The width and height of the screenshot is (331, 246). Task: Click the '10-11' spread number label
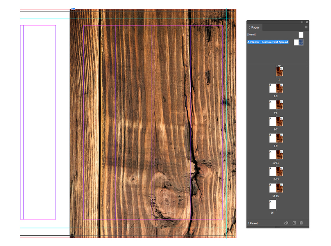(x=275, y=162)
